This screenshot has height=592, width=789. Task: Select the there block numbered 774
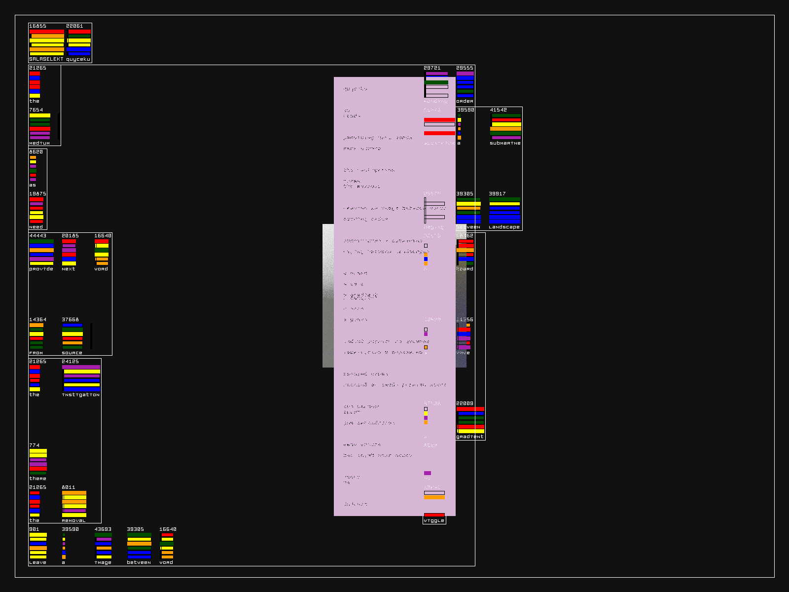click(38, 462)
